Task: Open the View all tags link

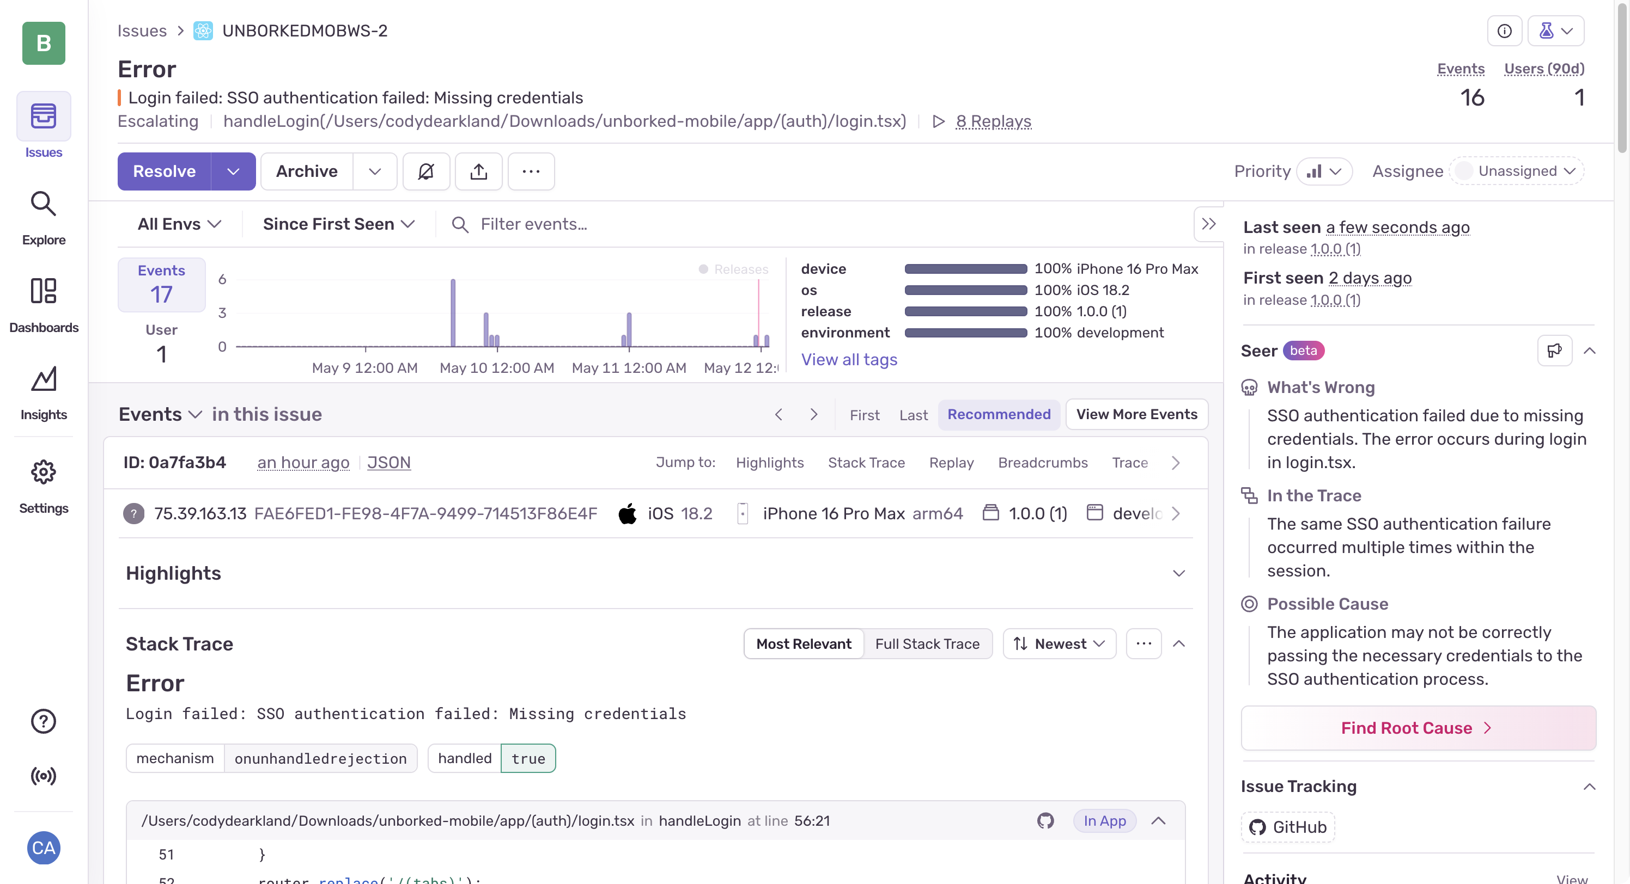Action: coord(849,360)
